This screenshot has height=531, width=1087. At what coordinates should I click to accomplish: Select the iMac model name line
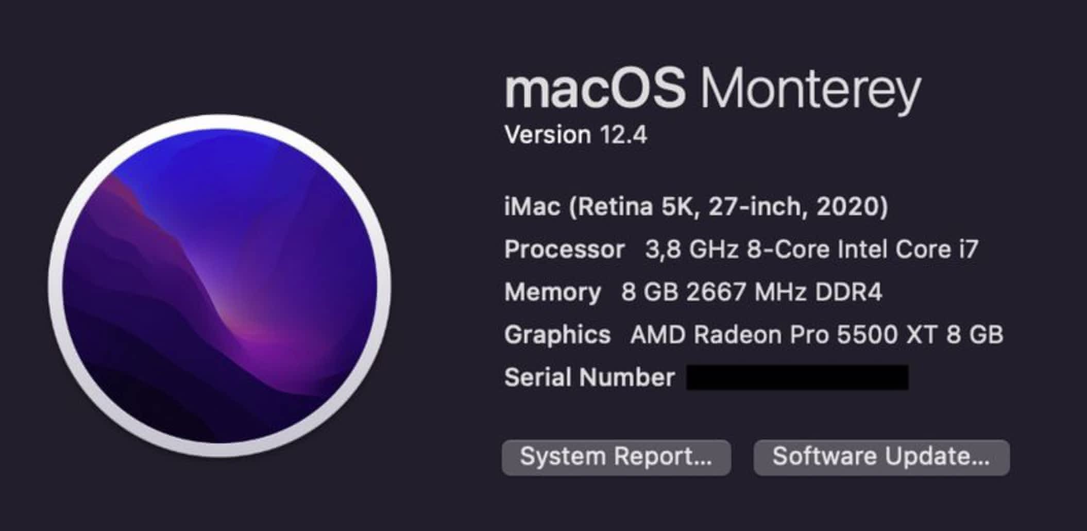(695, 207)
